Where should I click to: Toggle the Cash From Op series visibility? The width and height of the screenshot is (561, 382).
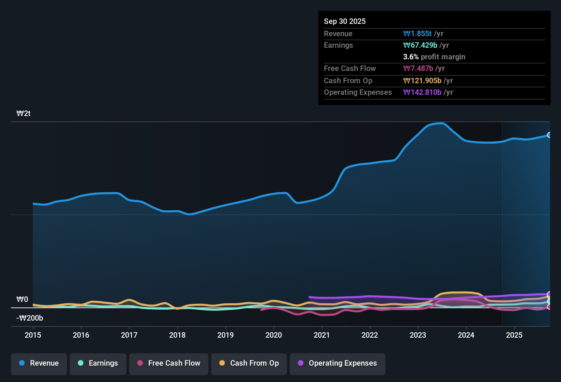[x=249, y=363]
